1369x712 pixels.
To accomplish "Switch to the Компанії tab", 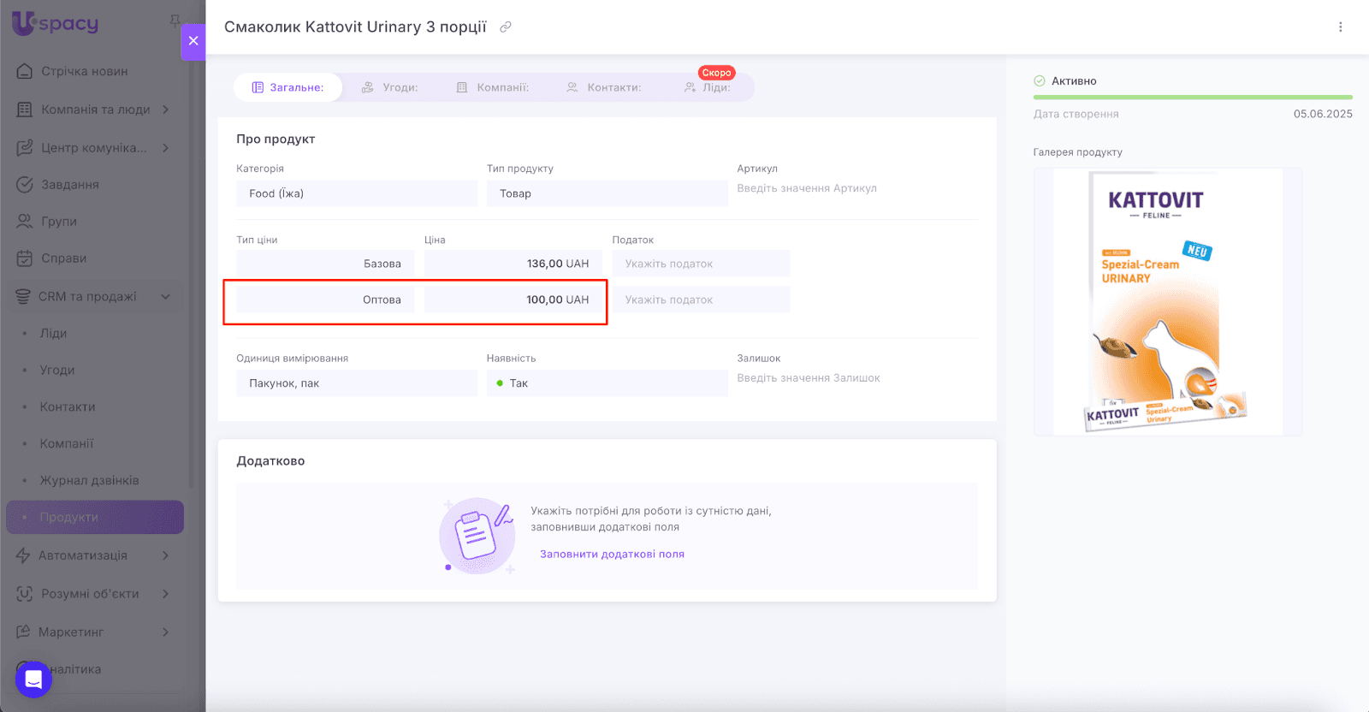I will coord(493,87).
